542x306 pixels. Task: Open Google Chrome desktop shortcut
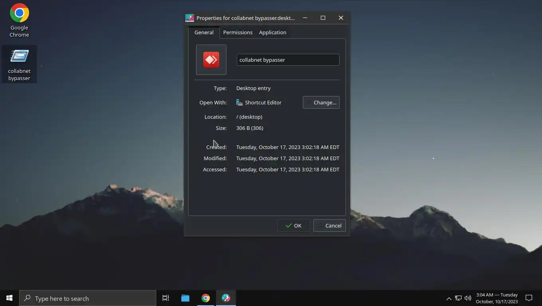point(19,21)
